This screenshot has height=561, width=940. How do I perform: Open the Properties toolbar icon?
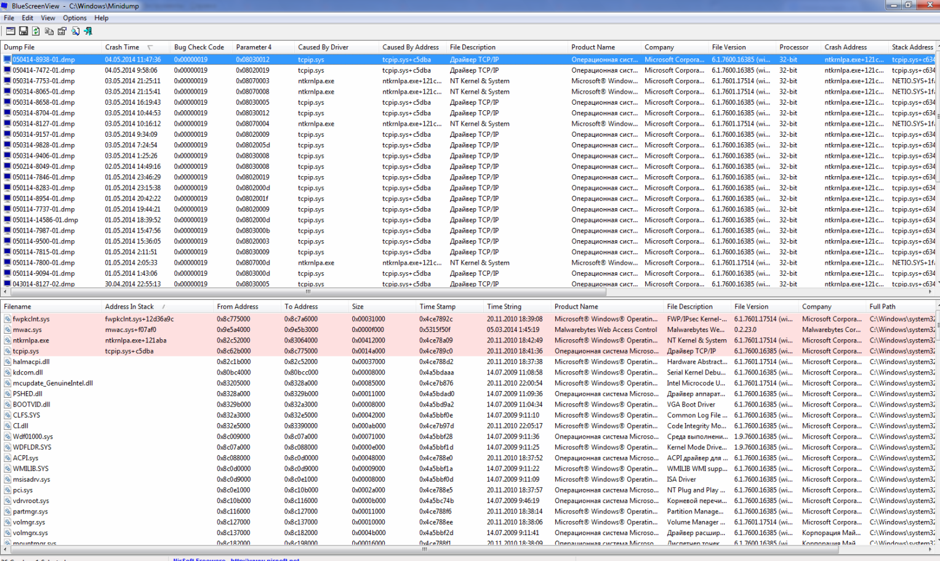click(62, 31)
